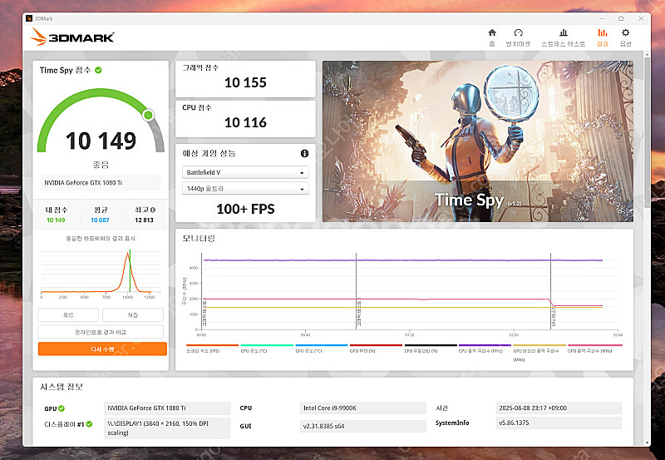Click SystemInfo version v5.86.1375
Image resolution: width=665 pixels, height=460 pixels.
tap(559, 423)
